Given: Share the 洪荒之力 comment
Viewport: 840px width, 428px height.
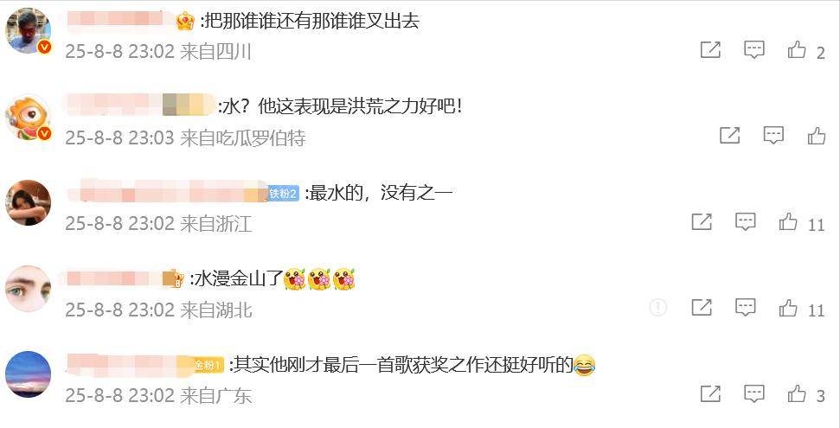Looking at the screenshot, I should click(x=729, y=136).
